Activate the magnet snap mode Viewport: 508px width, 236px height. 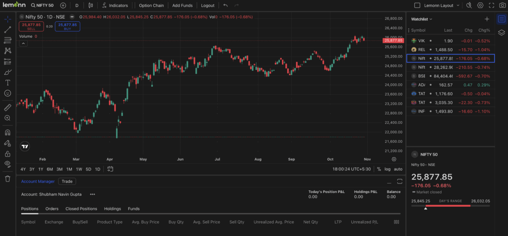pyautogui.click(x=7, y=132)
